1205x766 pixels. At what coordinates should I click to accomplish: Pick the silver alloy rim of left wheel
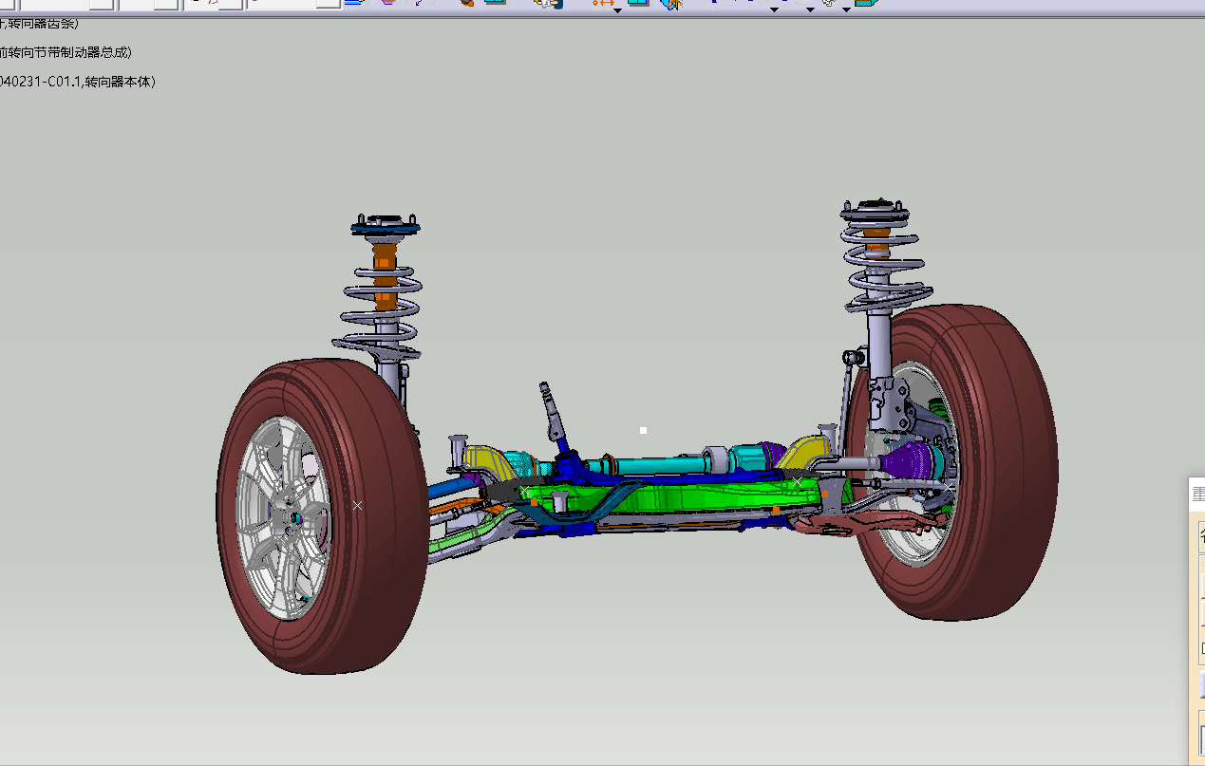(x=283, y=518)
